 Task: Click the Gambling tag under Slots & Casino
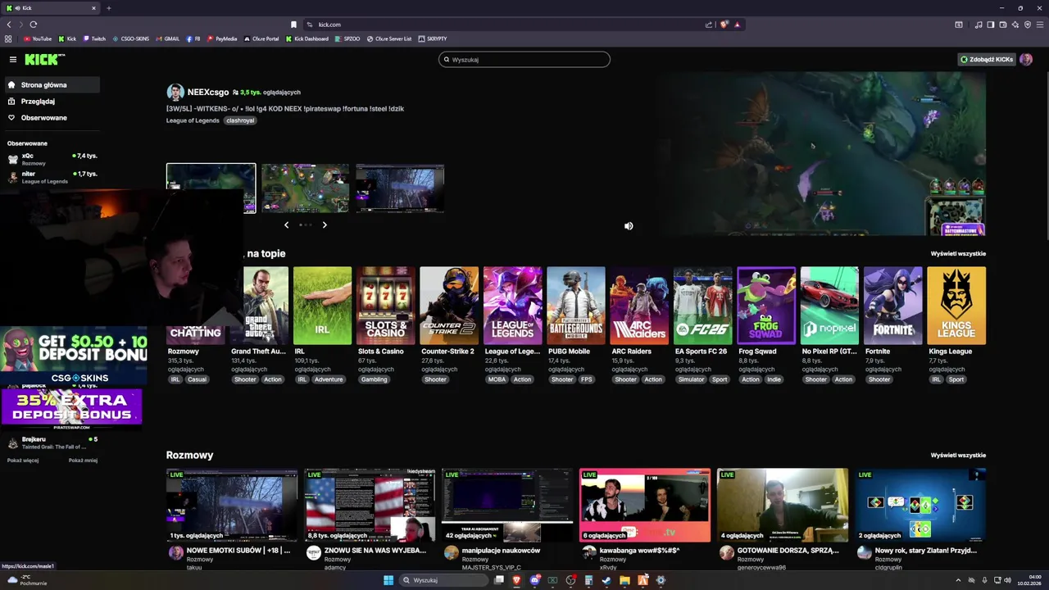click(375, 379)
